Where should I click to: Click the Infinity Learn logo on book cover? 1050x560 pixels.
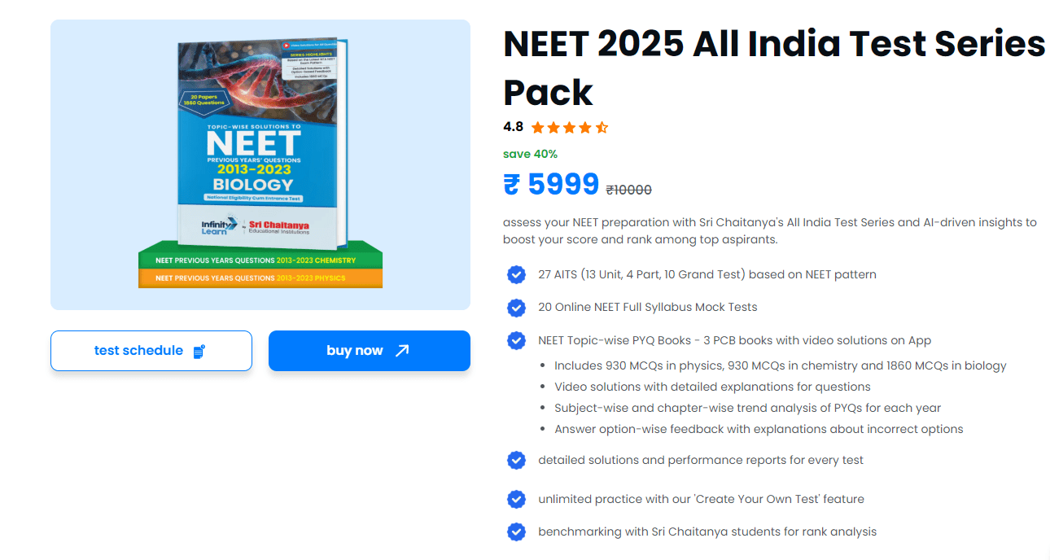click(x=219, y=225)
